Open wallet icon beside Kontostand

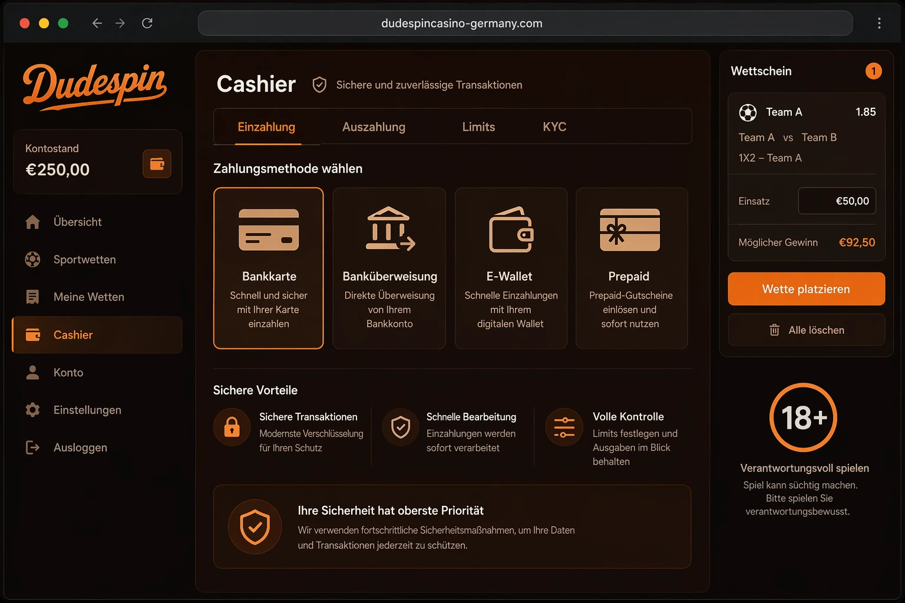pos(157,164)
